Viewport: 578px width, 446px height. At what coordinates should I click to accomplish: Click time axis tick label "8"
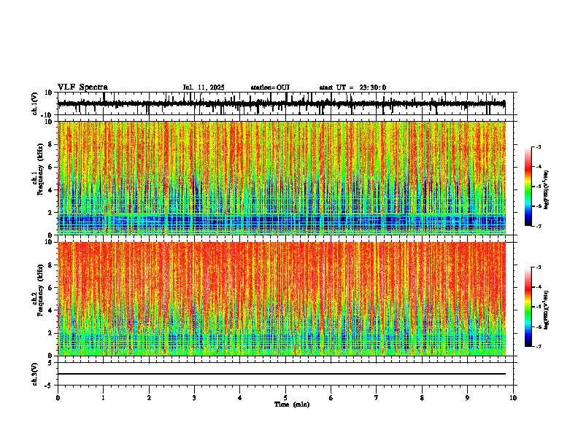(x=422, y=398)
